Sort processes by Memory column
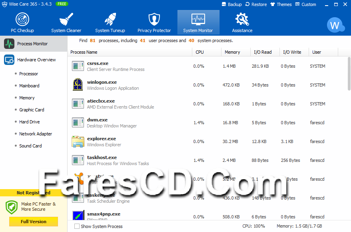This screenshot has width=351, height=232. [x=236, y=52]
